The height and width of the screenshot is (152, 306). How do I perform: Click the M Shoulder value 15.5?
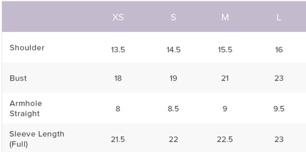[x=225, y=50]
